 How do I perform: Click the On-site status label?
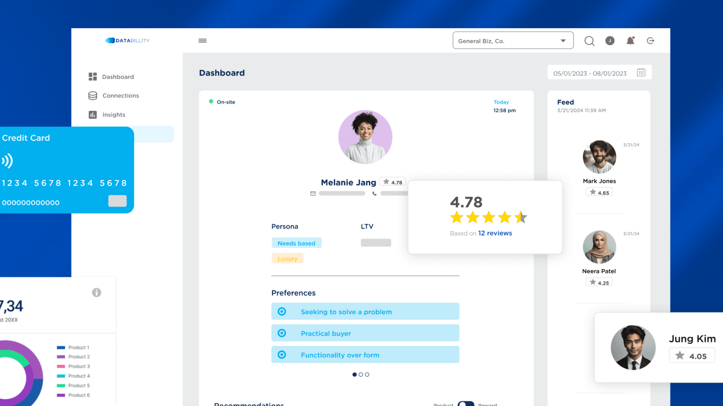click(x=226, y=102)
